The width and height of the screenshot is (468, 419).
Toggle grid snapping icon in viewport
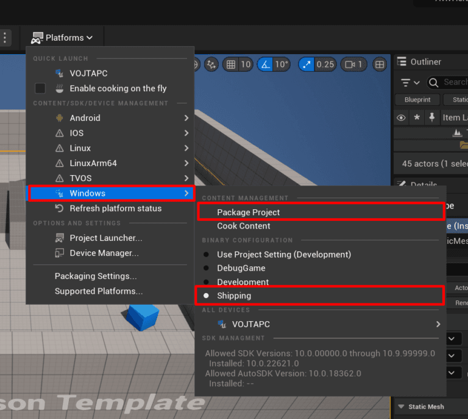pos(231,64)
